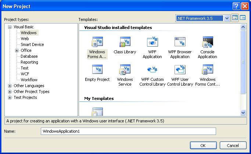Click the Console Application label text
251x154 pixels.
click(x=208, y=54)
